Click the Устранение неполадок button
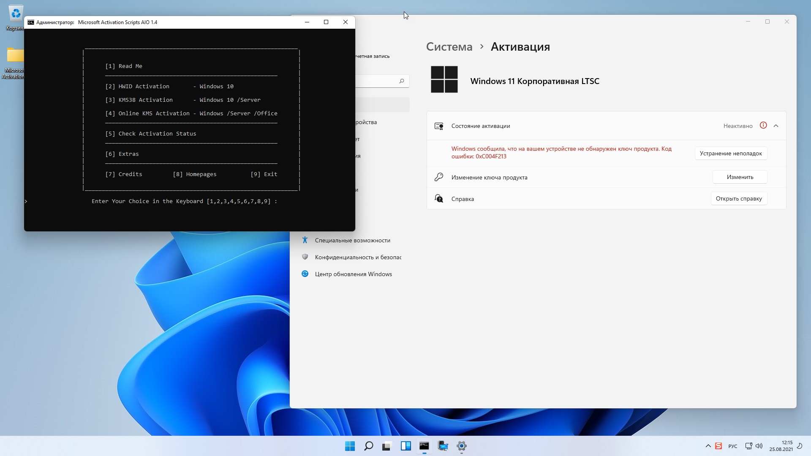This screenshot has width=811, height=456. click(730, 153)
